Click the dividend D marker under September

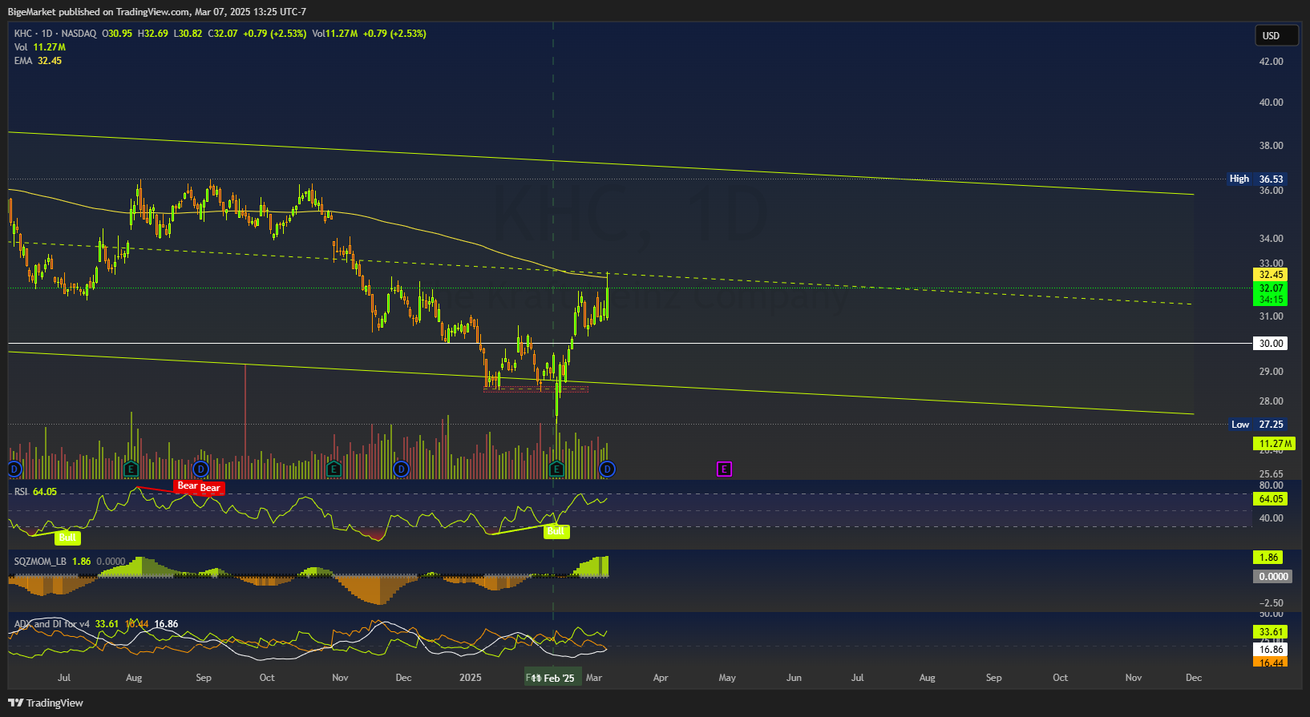[x=201, y=469]
